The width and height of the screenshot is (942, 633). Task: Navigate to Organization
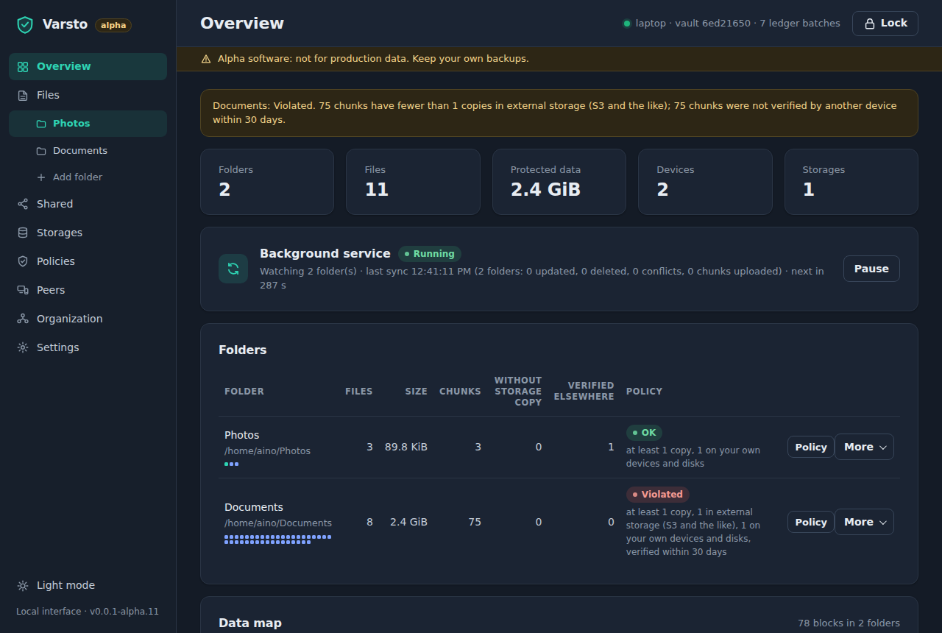pos(88,319)
